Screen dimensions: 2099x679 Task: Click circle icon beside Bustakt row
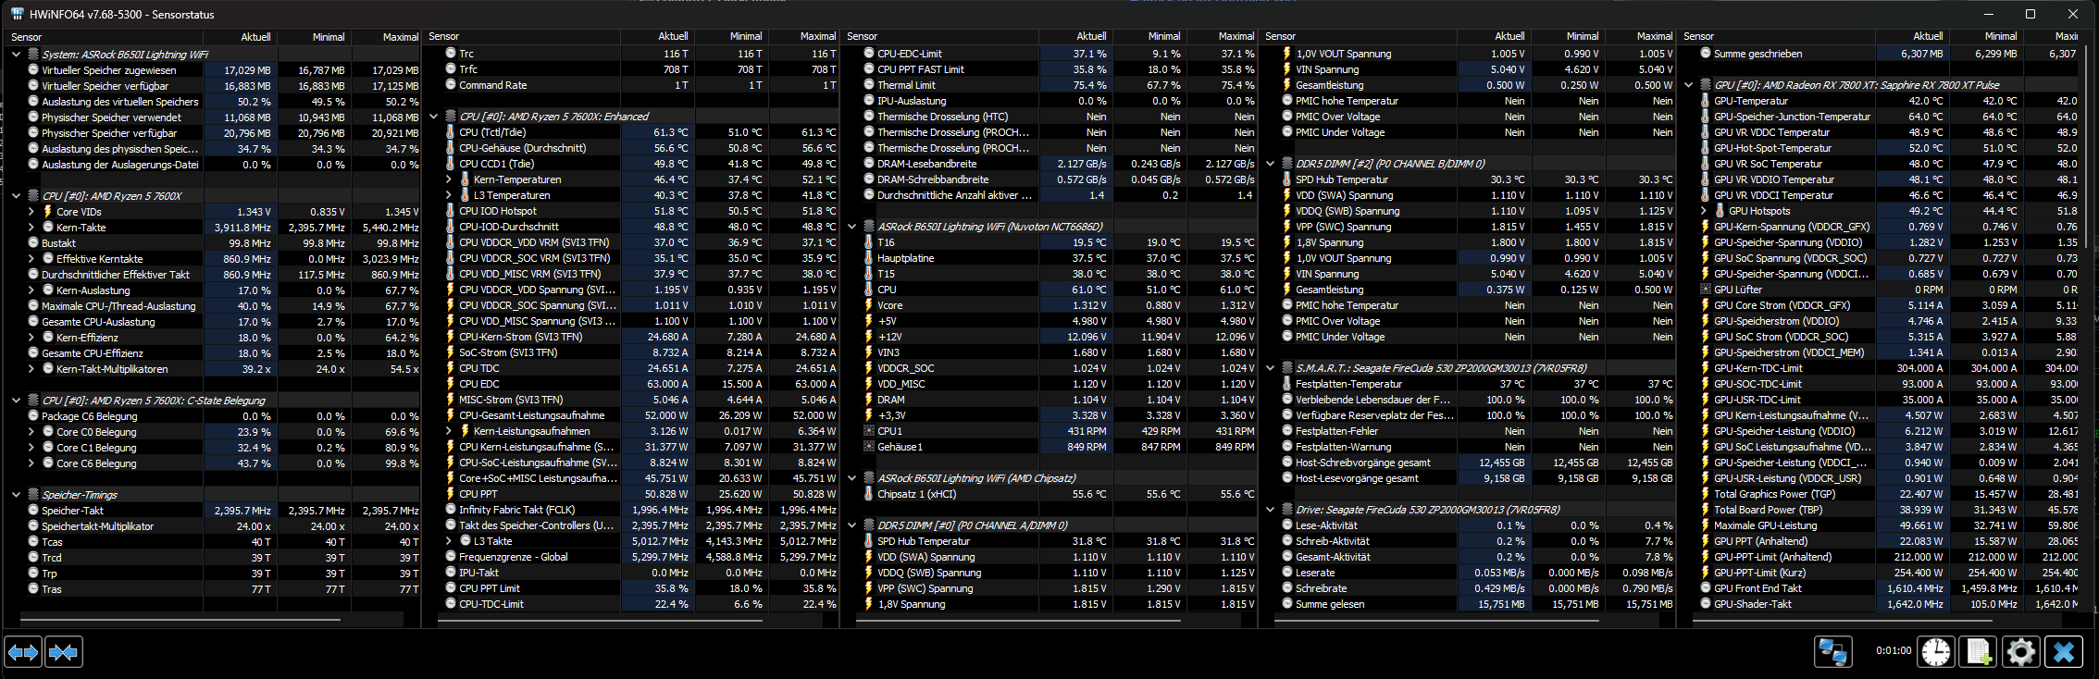33,243
